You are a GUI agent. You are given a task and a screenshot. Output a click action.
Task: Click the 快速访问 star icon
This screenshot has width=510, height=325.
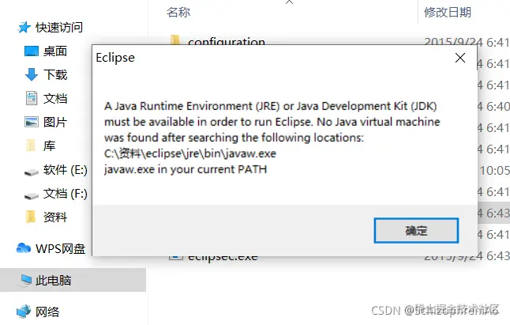(24, 28)
